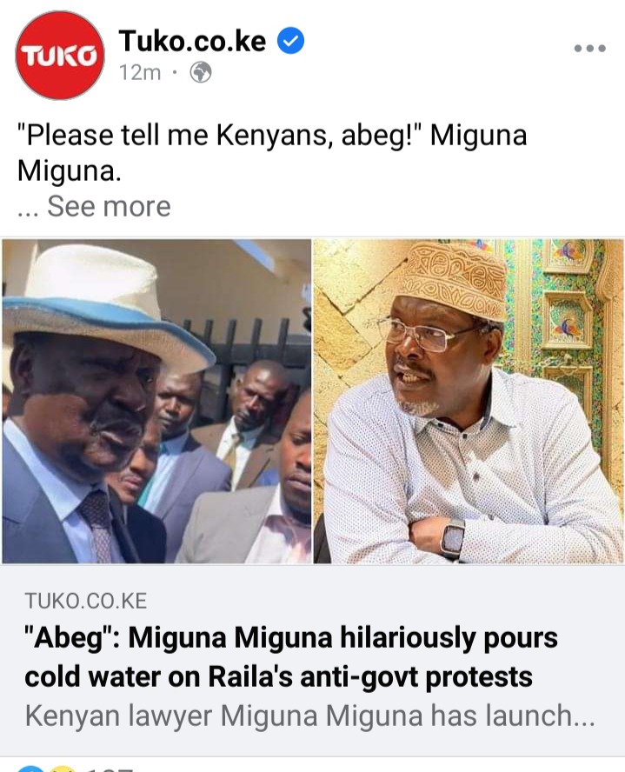Tap the yellow haha reaction icon
Viewport: 625px width, 772px height.
(62, 769)
